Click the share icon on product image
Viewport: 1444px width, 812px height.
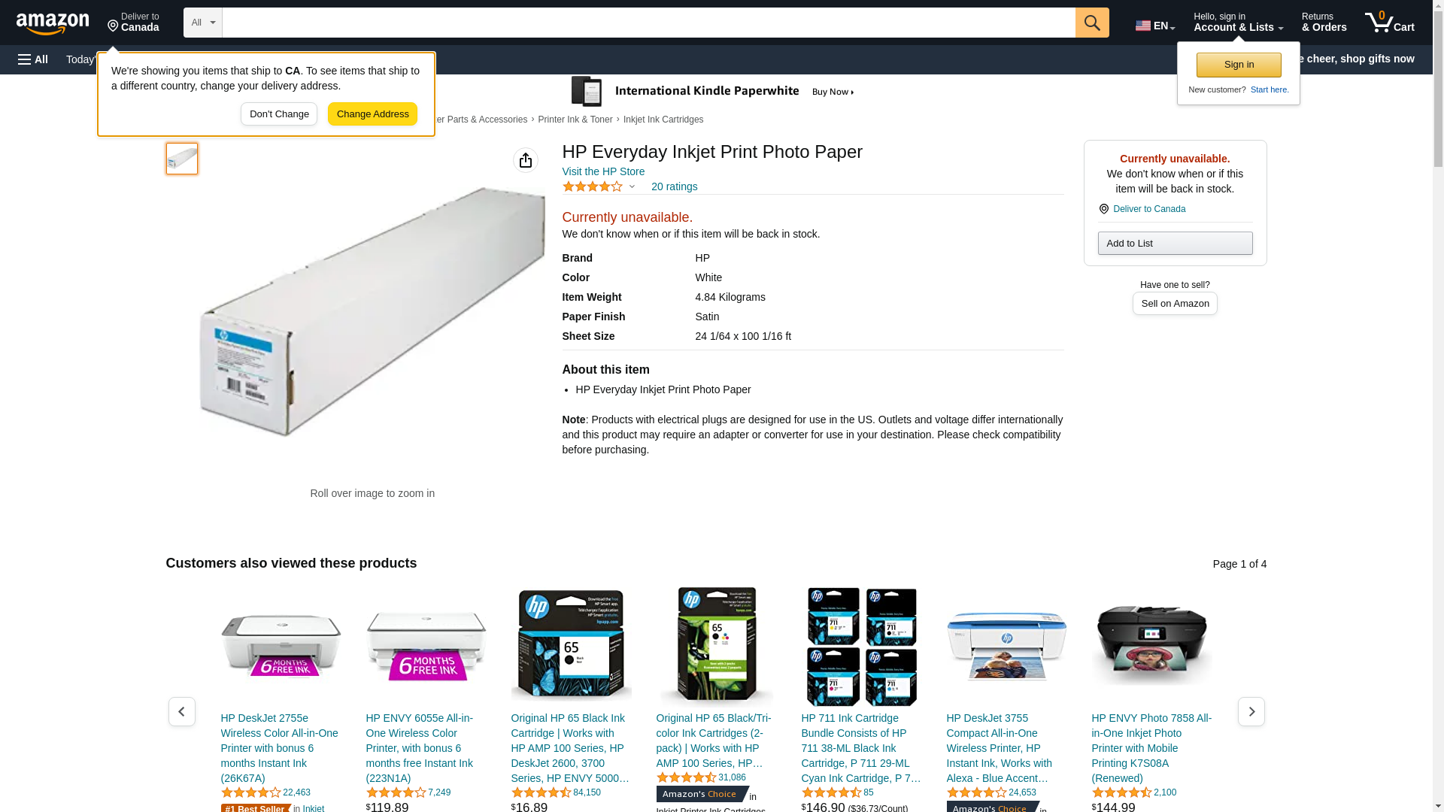pyautogui.click(x=526, y=160)
